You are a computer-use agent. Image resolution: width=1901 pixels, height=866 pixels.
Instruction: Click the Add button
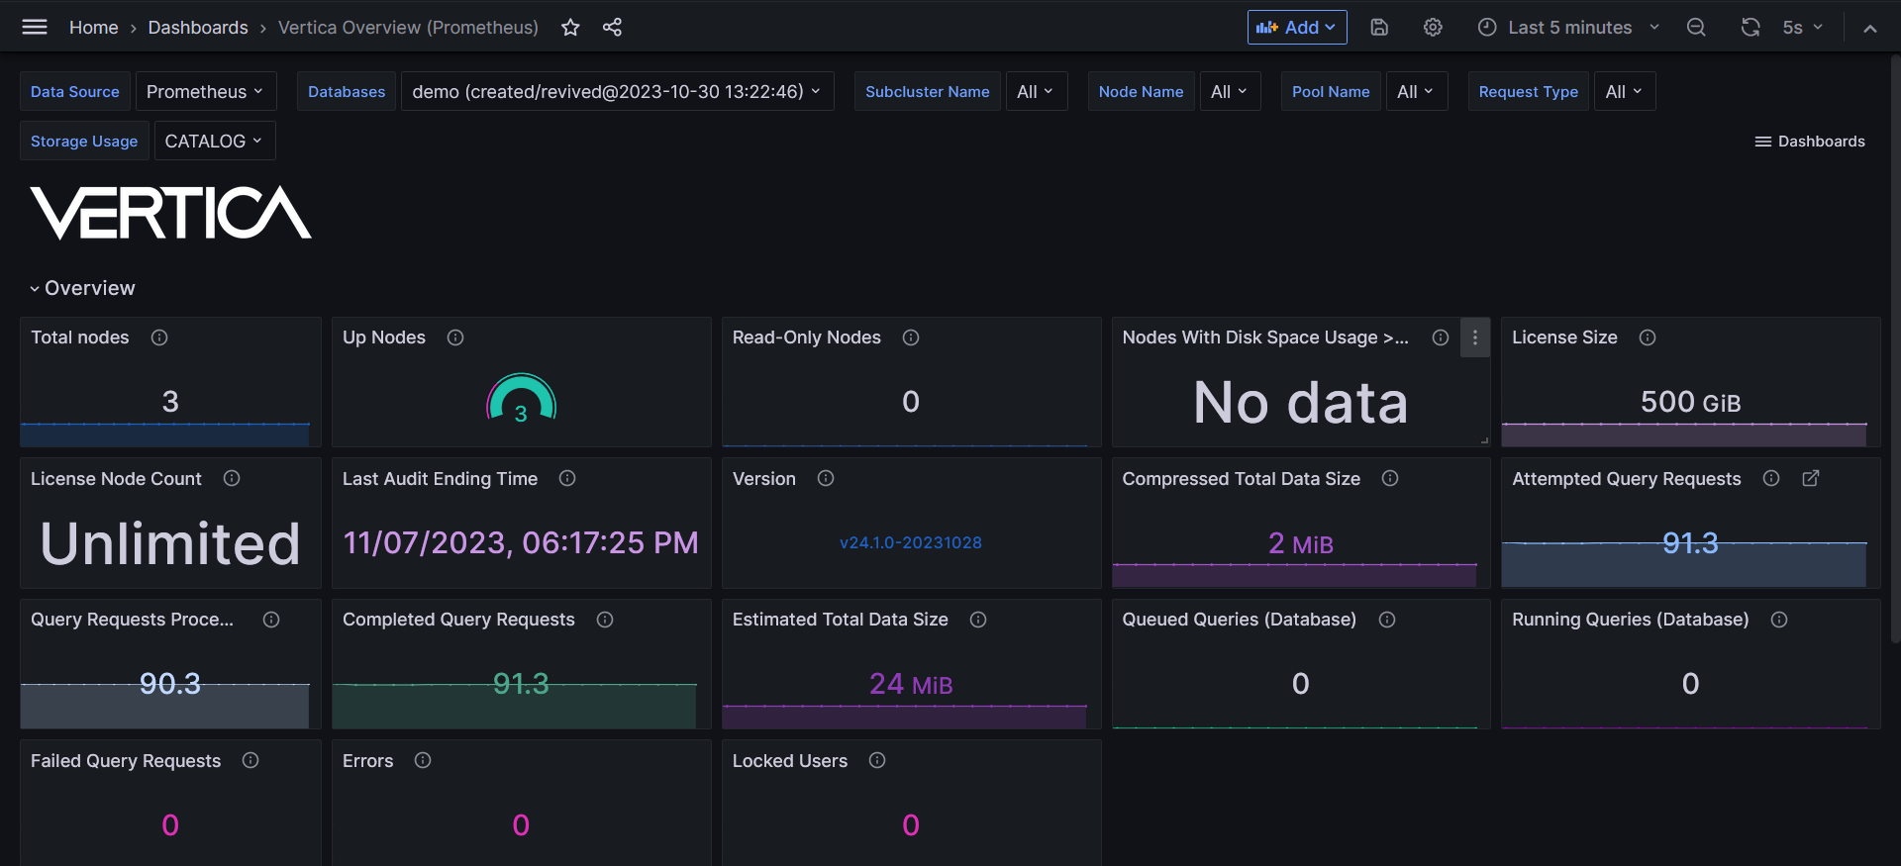[1296, 27]
